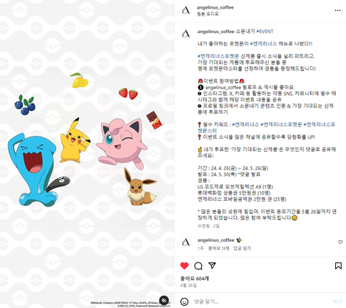Open the comment bubble icon
346x308 pixels.
coord(198,266)
